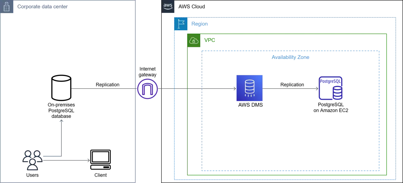Select the Region label text
Image resolution: width=403 pixels, height=183 pixels.
[x=200, y=24]
